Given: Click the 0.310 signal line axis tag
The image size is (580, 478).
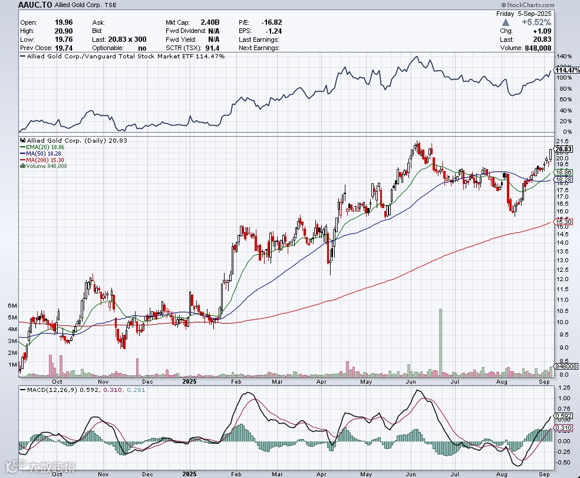Looking at the screenshot, I should (565, 428).
